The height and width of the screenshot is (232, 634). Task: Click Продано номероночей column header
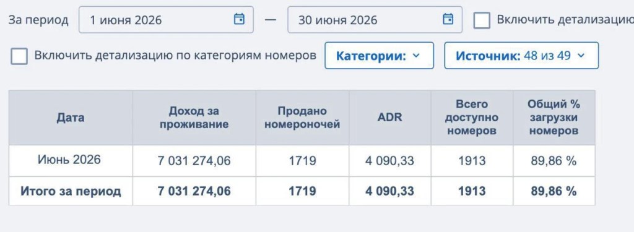(x=302, y=118)
